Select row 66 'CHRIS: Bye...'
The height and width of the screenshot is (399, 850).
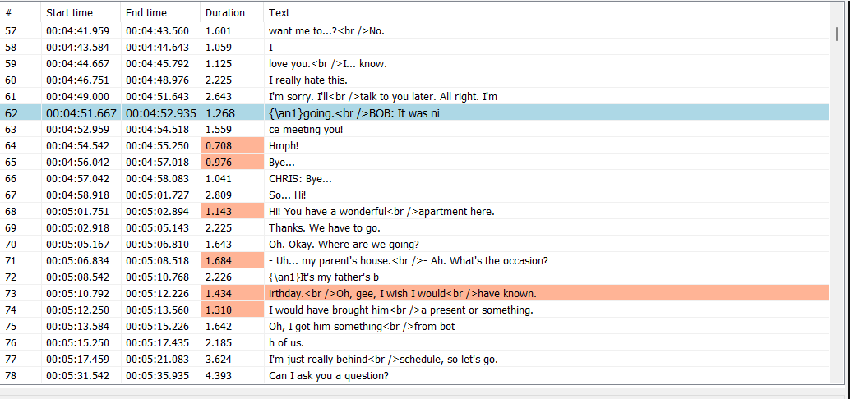click(415, 179)
